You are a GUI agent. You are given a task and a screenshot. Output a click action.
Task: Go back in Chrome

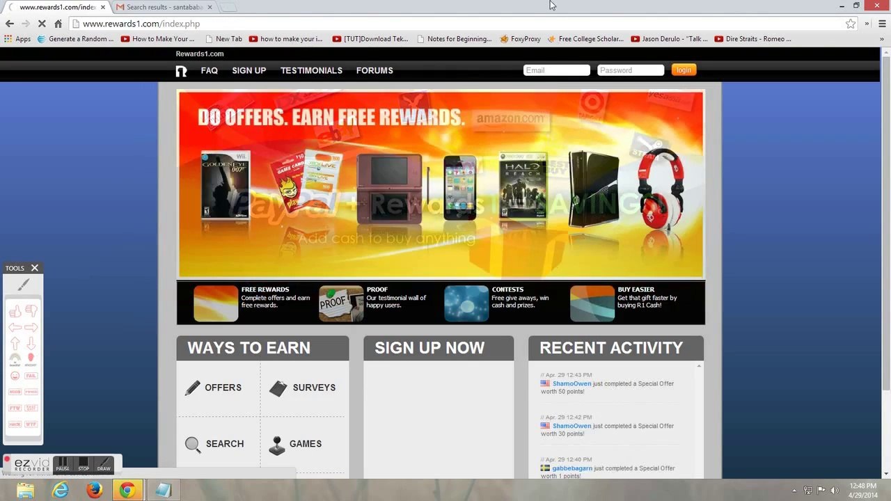[x=10, y=24]
